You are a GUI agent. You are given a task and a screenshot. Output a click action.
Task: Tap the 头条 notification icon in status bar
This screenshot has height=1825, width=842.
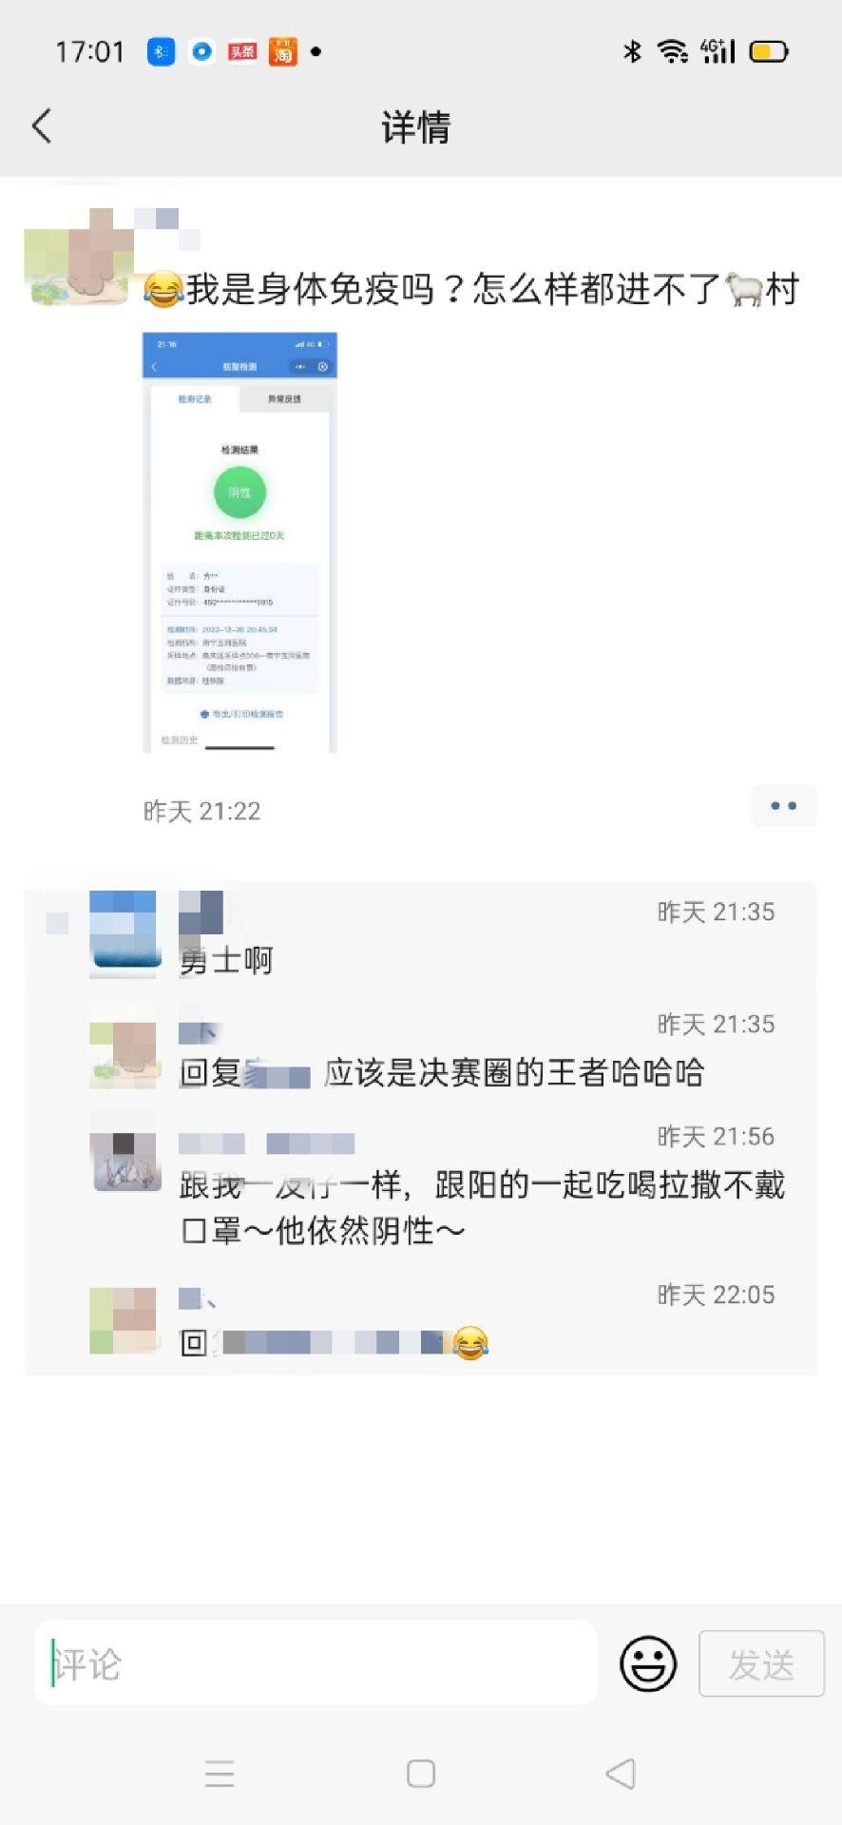tap(242, 51)
